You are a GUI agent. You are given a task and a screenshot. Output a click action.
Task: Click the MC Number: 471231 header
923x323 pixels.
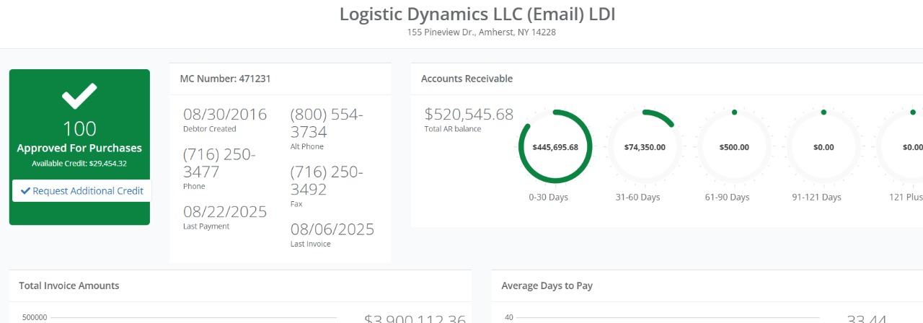(x=225, y=79)
